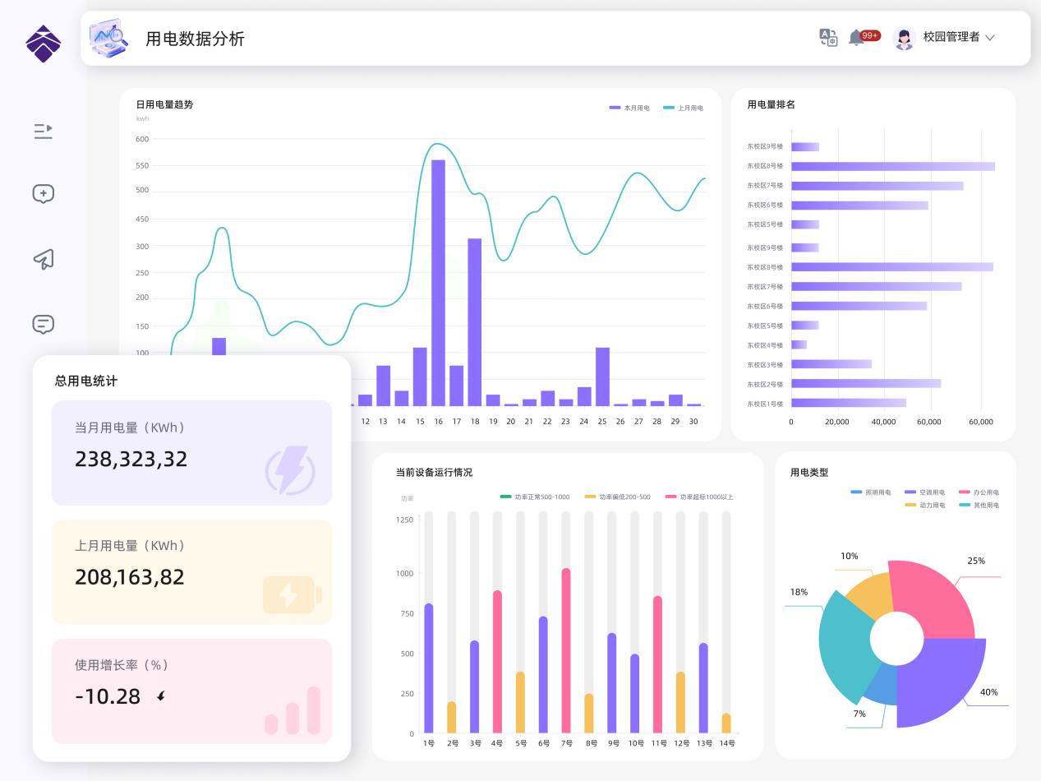
Task: Click the 东校区1号楼 ranking bar
Action: [x=848, y=403]
